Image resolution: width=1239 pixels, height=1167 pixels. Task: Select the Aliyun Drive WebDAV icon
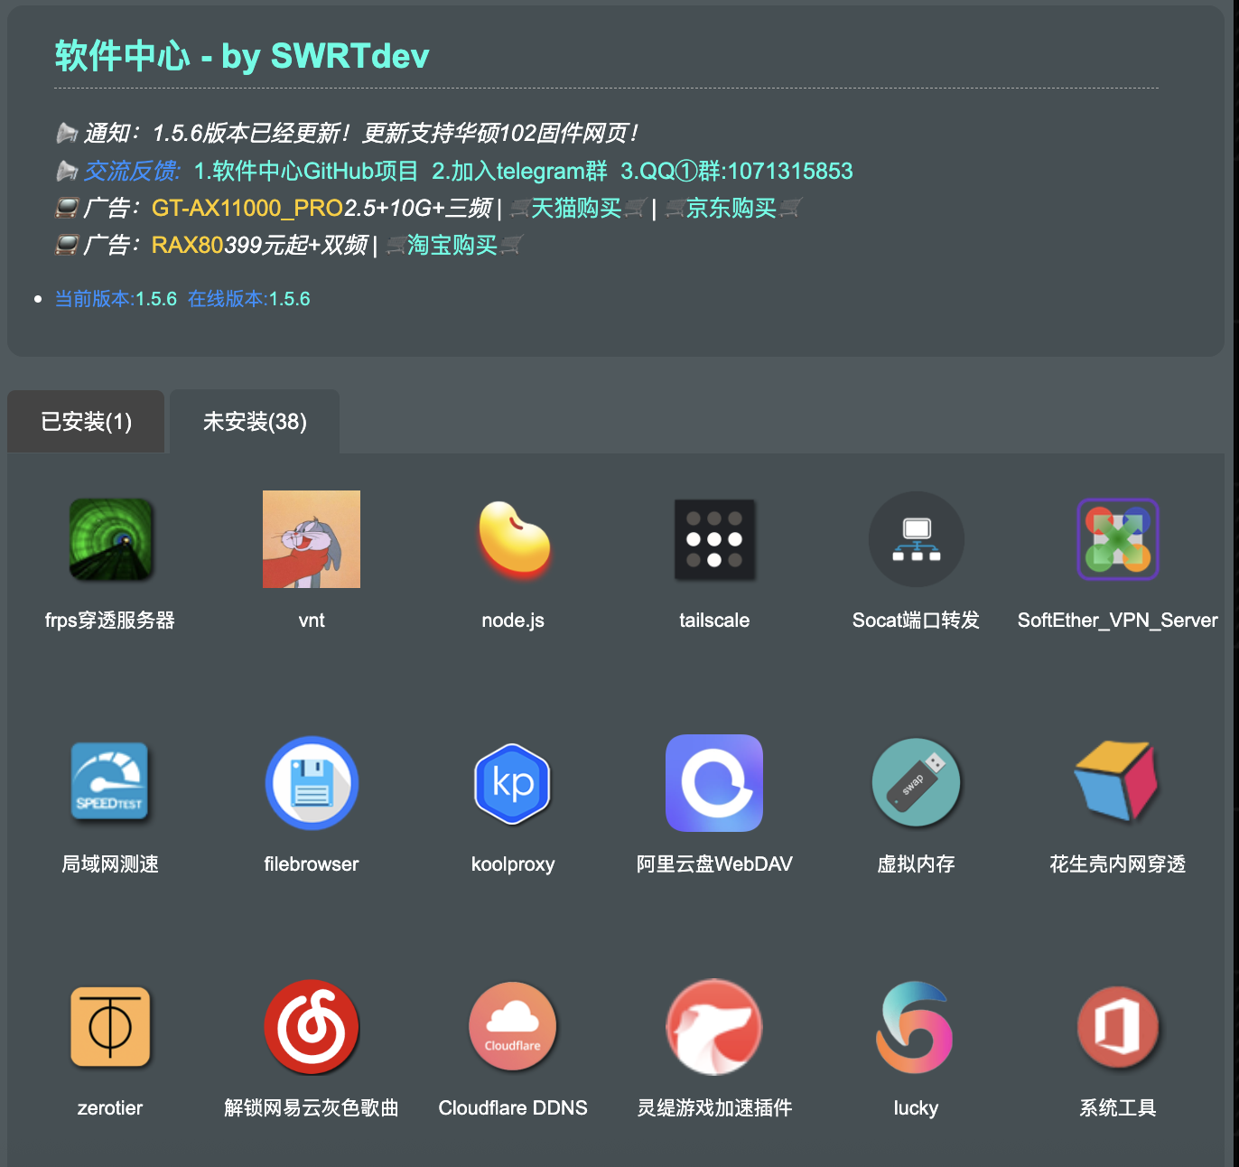pyautogui.click(x=714, y=783)
